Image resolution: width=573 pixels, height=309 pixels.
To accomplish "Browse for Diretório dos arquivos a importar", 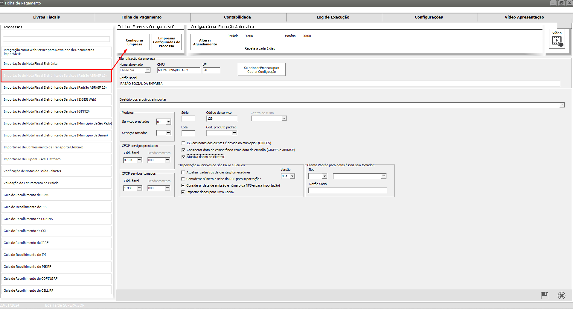I will click(562, 105).
